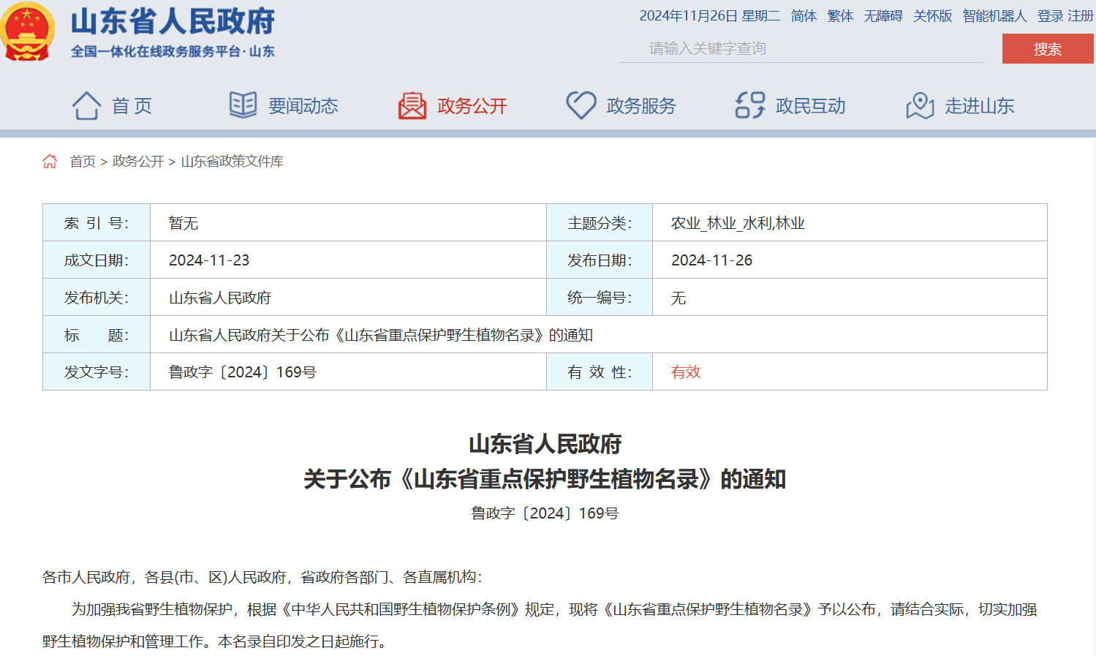Click the national emblem logo
This screenshot has width=1096, height=656.
[28, 31]
